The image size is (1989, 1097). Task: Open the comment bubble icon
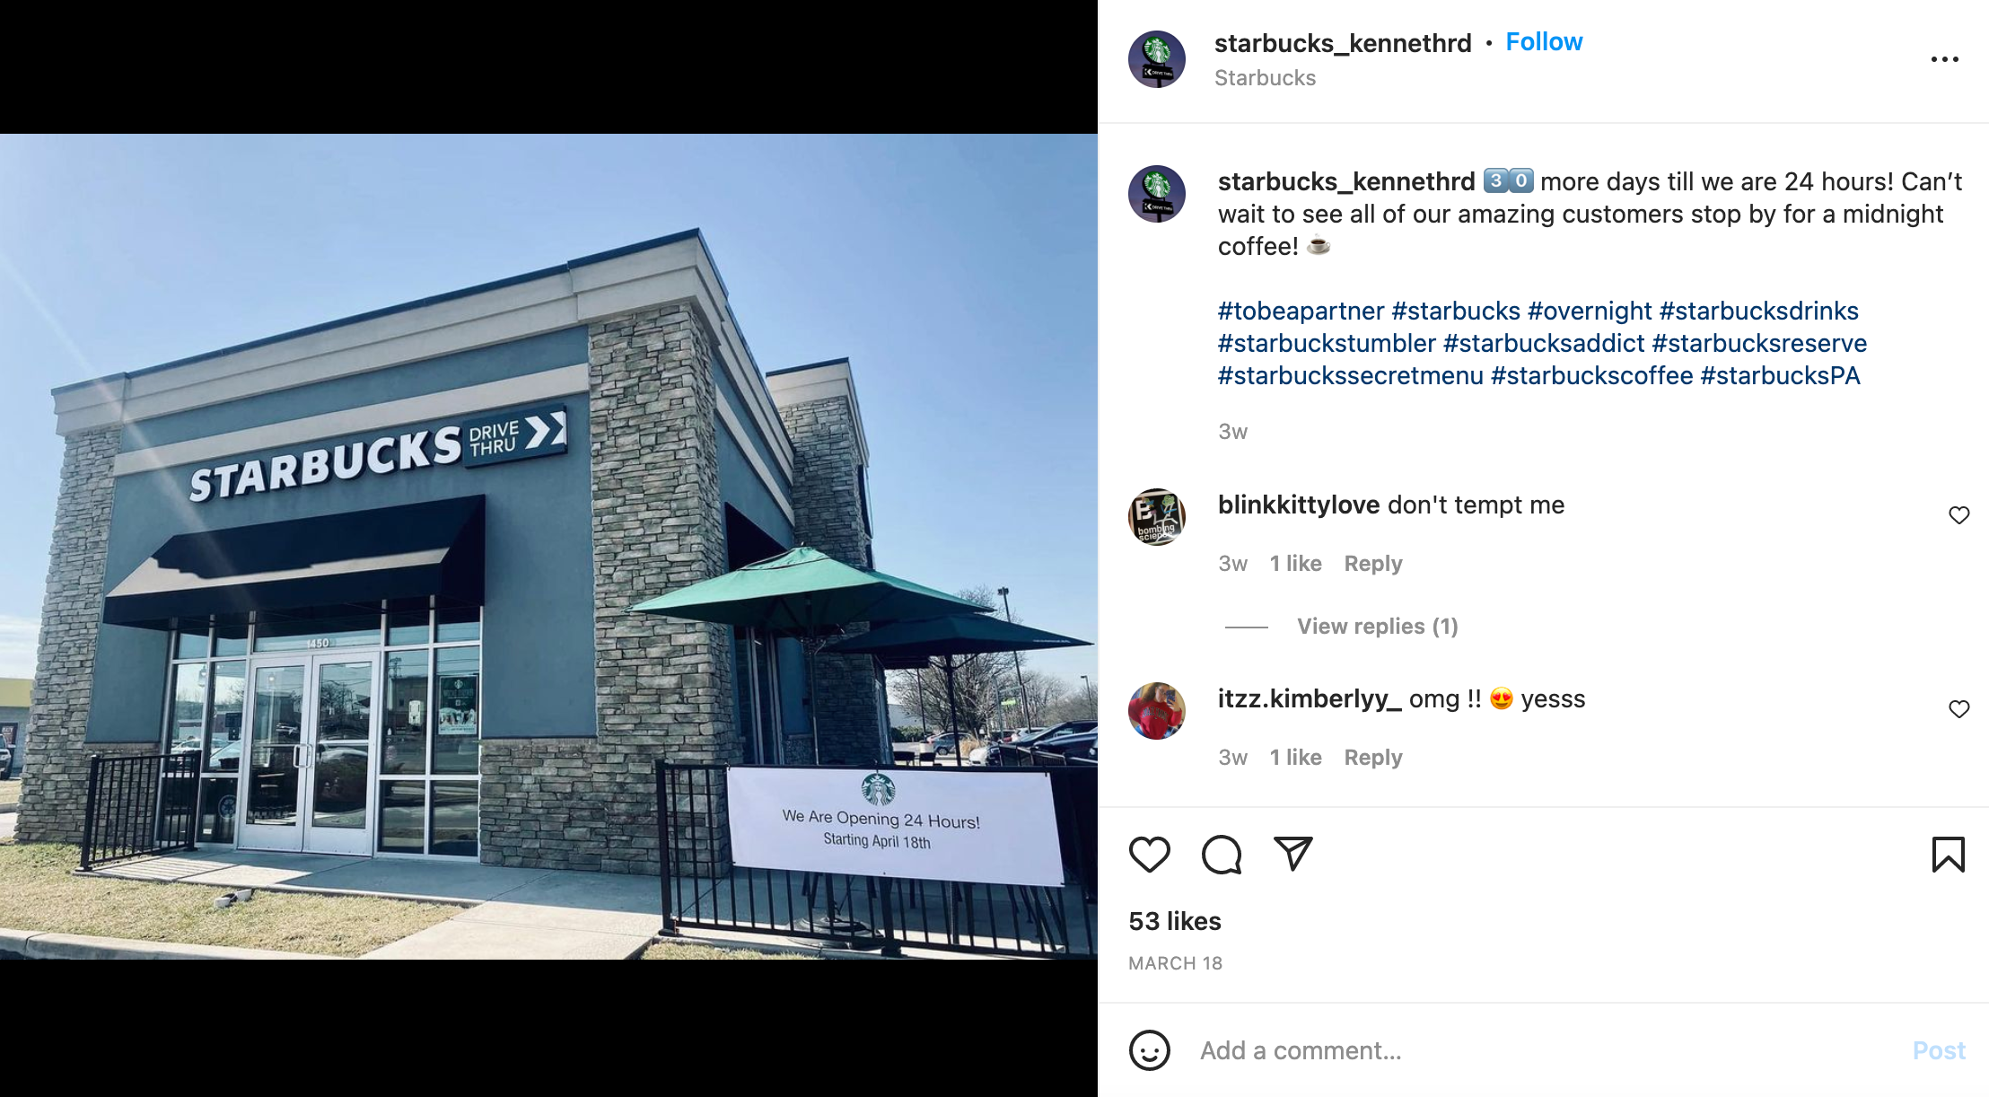coord(1222,854)
